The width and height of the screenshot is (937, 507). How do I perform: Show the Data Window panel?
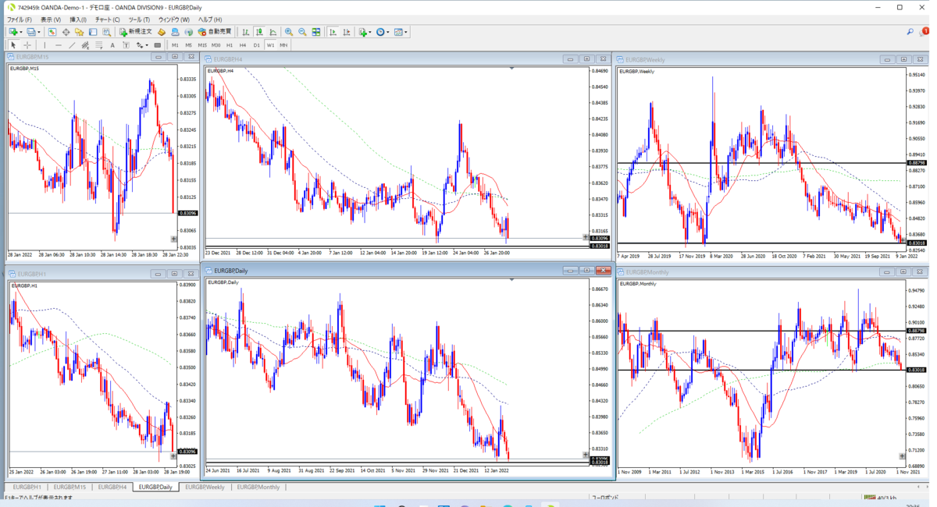pos(66,32)
